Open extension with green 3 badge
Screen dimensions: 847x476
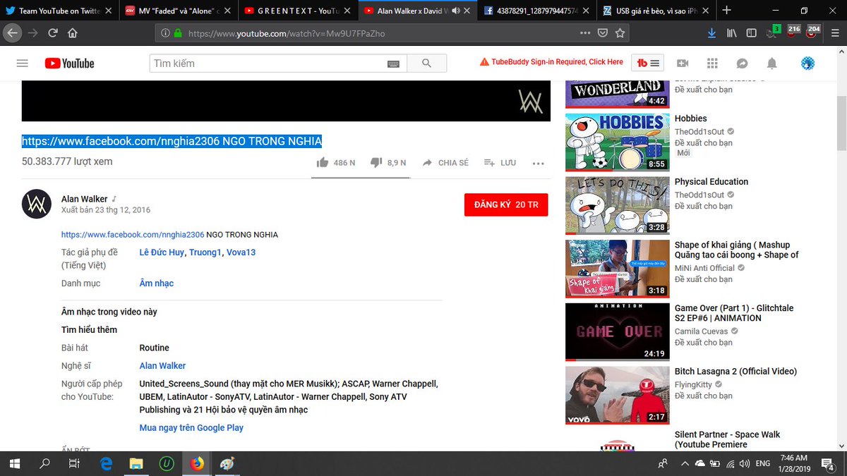point(773,31)
